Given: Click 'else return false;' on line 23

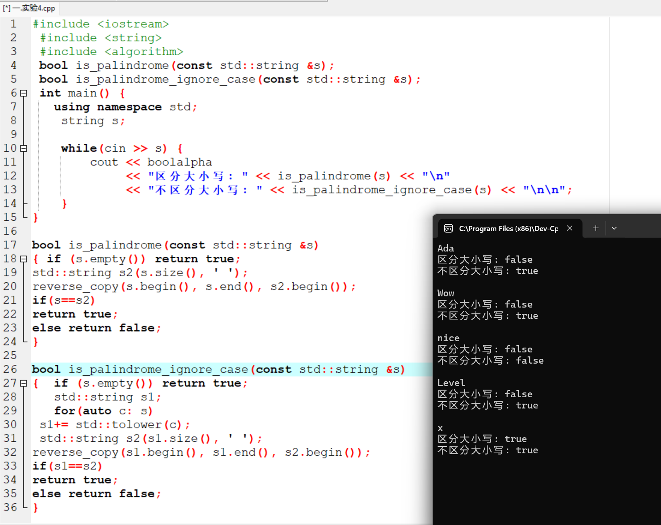Looking at the screenshot, I should [x=97, y=328].
